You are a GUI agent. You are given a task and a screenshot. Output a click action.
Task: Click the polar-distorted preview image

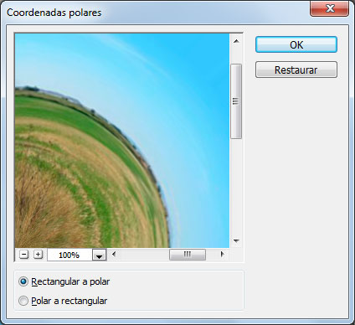[122, 141]
